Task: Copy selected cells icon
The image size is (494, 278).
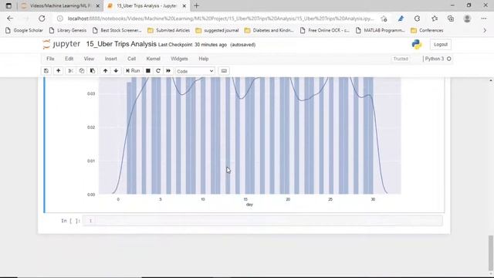Action: [82, 71]
